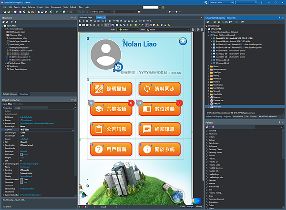Select Main.pas in Projects tree

pos(217,106)
